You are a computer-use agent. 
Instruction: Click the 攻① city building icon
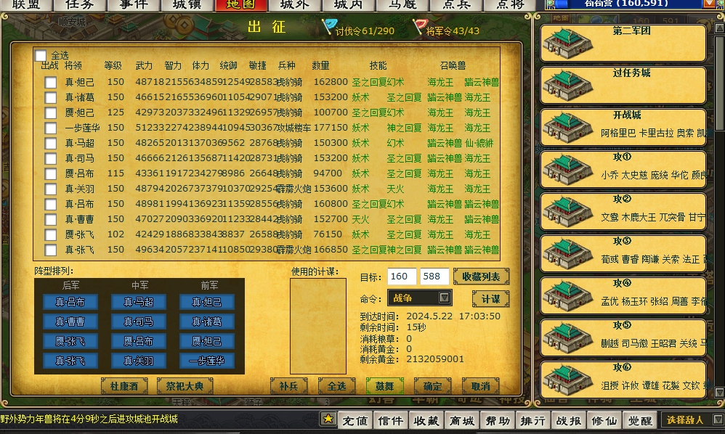pos(568,170)
